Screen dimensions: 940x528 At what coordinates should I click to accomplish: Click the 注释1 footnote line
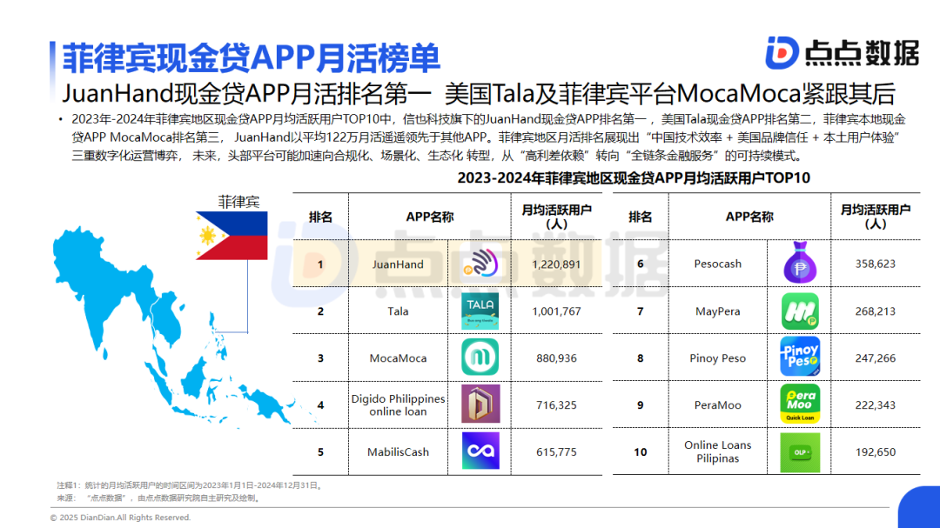coord(191,485)
